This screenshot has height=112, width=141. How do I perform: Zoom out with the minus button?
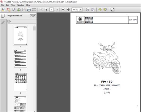(x=63, y=10)
